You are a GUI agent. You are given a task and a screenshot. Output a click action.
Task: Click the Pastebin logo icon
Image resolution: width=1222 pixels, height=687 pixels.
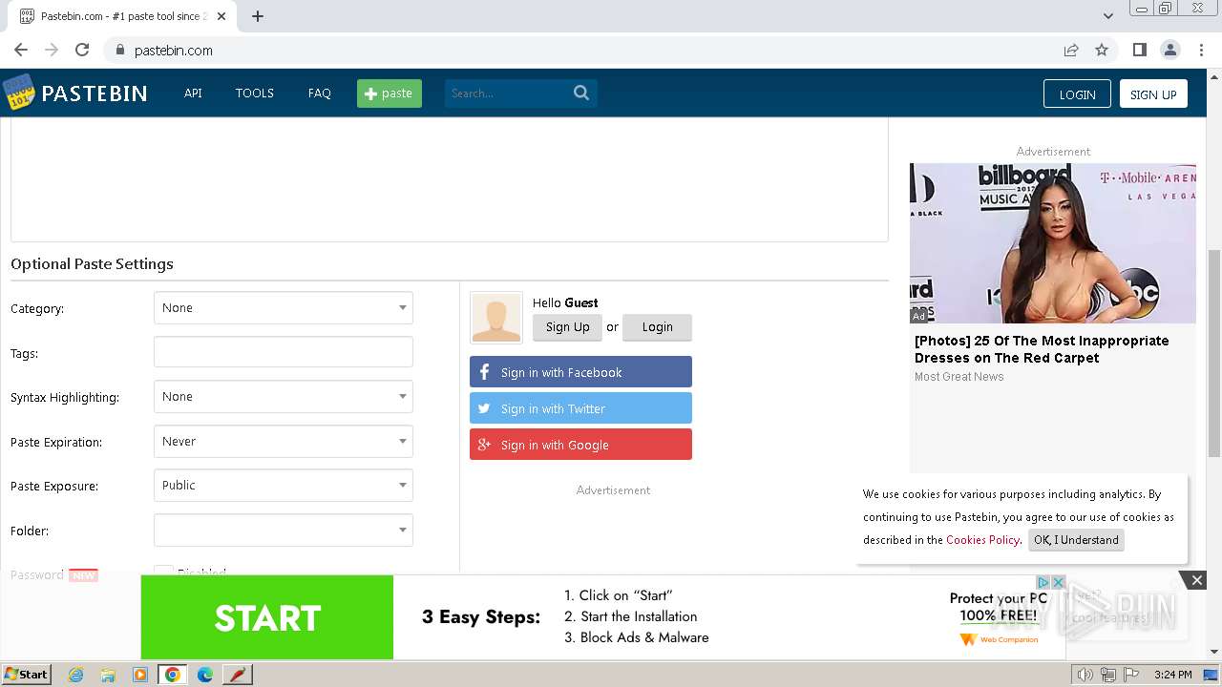coord(18,93)
